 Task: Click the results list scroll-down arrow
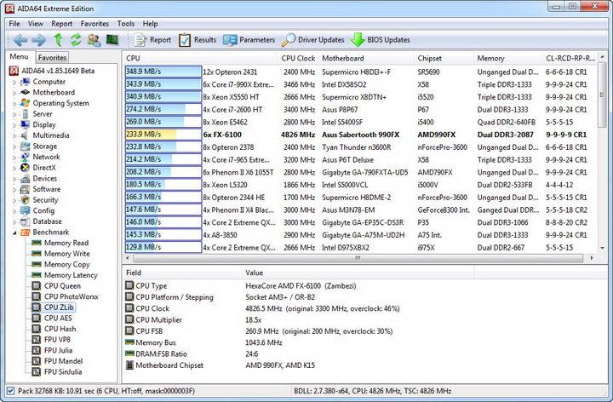602,248
